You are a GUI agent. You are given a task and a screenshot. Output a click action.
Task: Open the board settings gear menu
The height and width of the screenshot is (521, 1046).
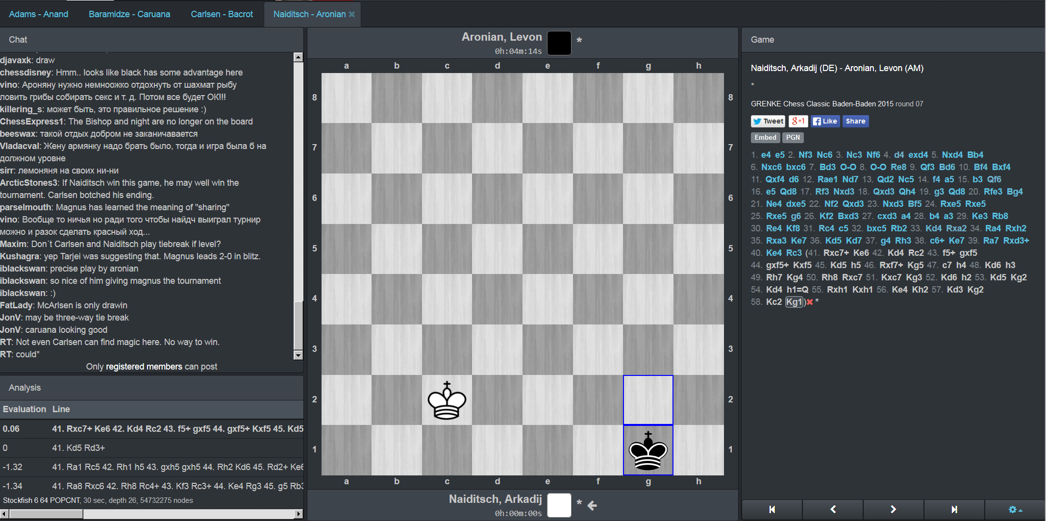pyautogui.click(x=1014, y=510)
